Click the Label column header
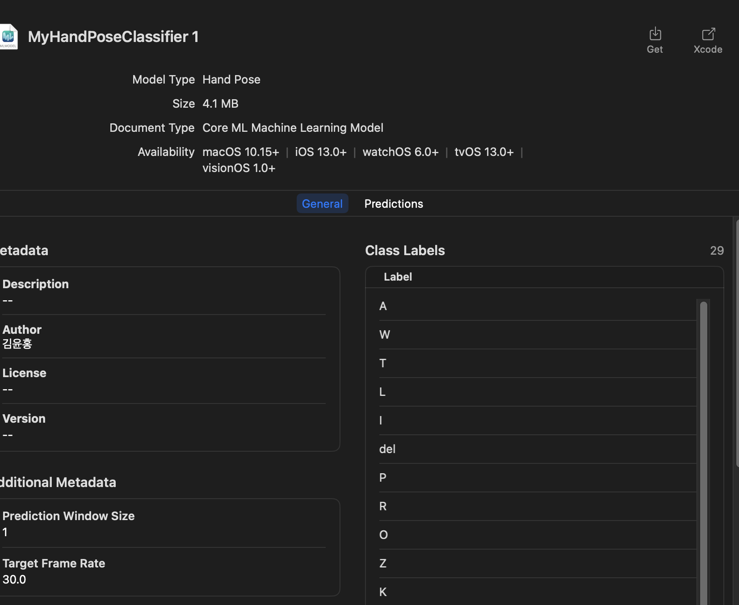The image size is (739, 605). (x=398, y=277)
